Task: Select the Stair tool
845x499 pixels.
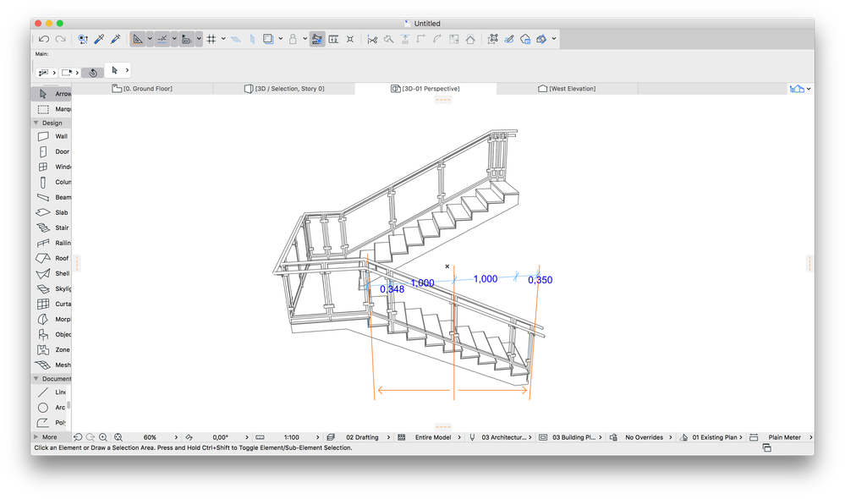Action: tap(52, 228)
